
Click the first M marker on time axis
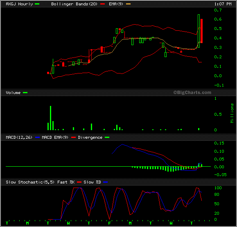27,223
